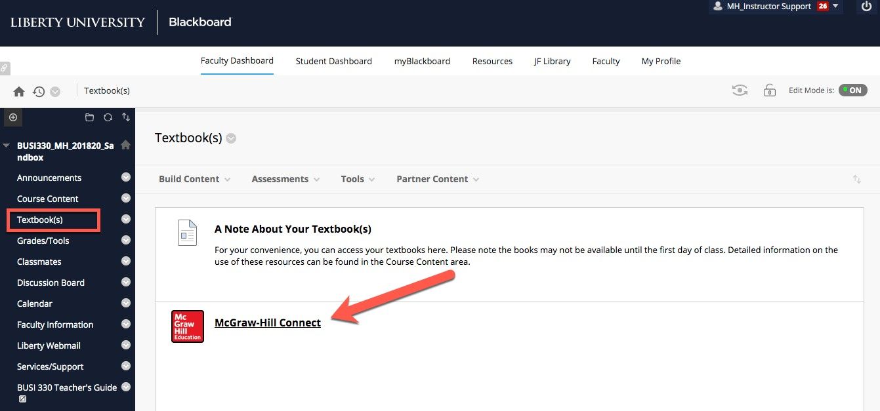The image size is (880, 411).
Task: Open Liberty Webmail in the course menu
Action: click(49, 345)
